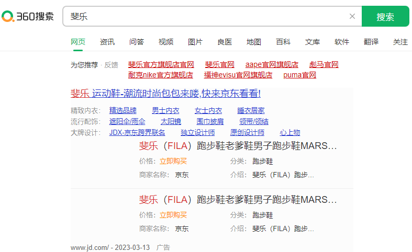
Task: Open the 问答 tab
Action: (x=137, y=42)
